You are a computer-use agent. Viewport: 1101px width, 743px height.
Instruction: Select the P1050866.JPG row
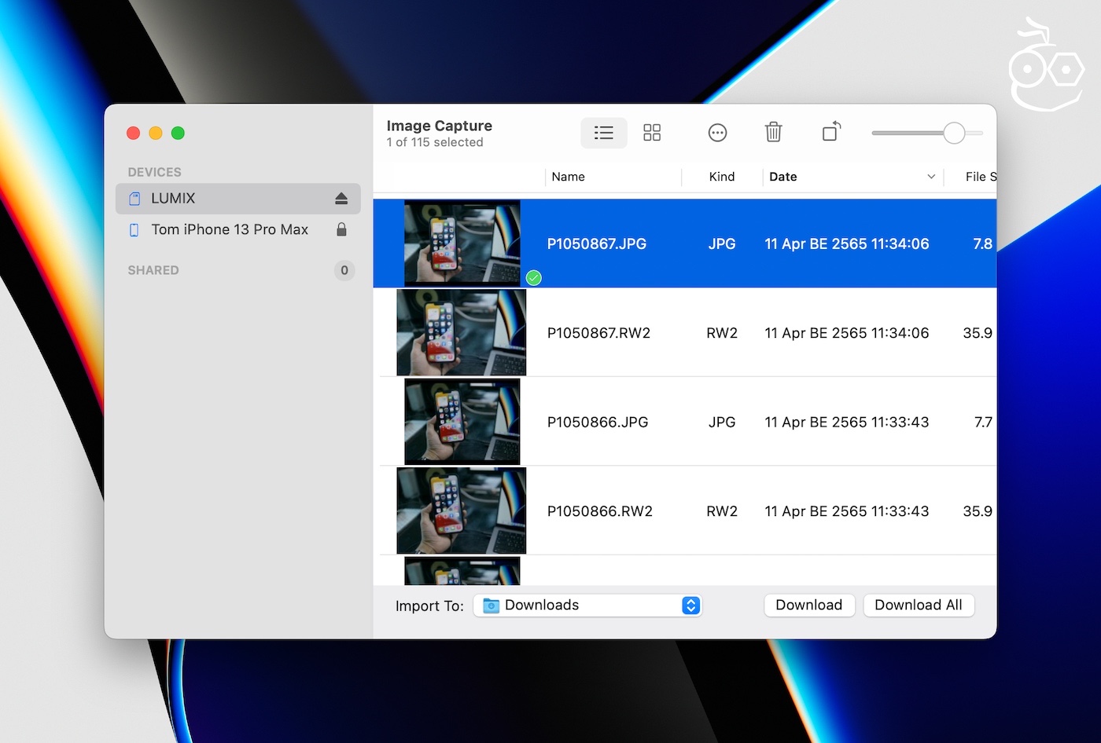(x=598, y=422)
